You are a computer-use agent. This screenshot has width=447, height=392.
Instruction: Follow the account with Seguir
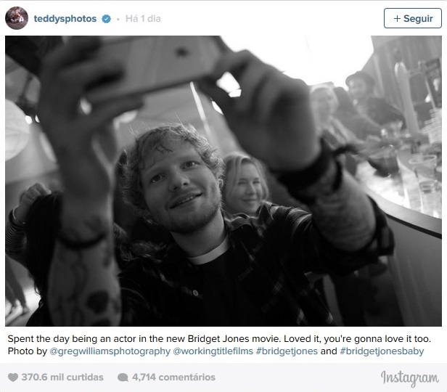412,18
